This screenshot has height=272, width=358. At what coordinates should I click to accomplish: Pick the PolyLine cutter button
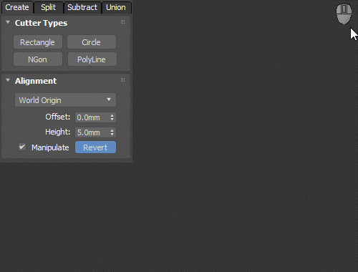[92, 59]
